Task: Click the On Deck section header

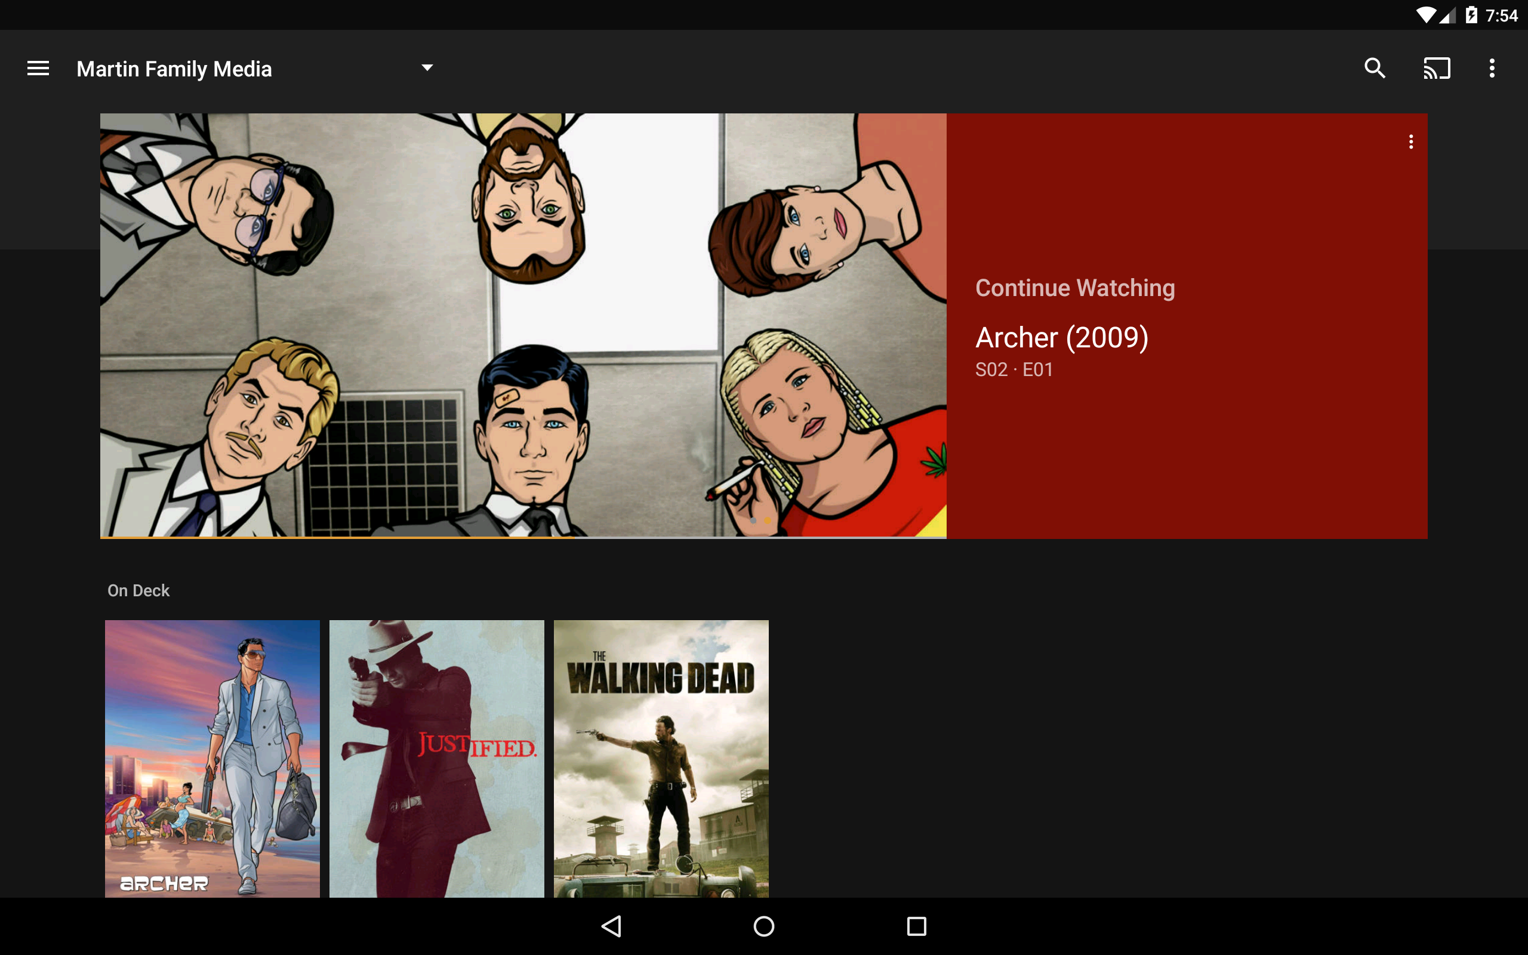Action: (138, 590)
